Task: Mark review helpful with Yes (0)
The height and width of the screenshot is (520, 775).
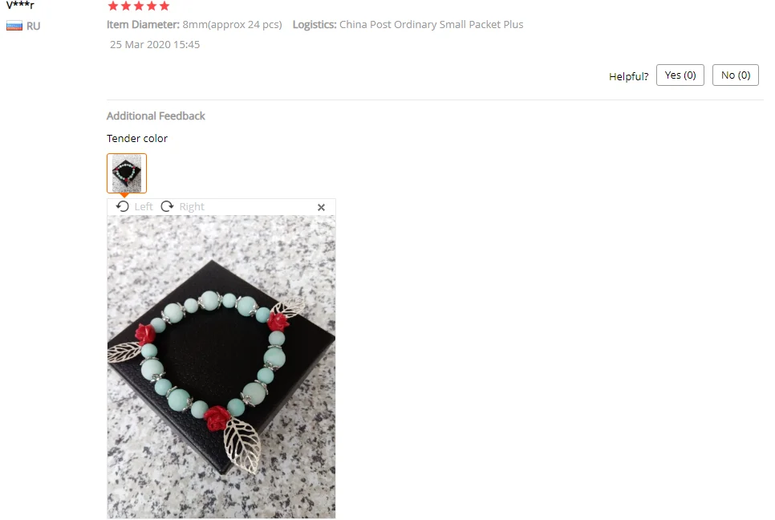Action: (x=680, y=75)
